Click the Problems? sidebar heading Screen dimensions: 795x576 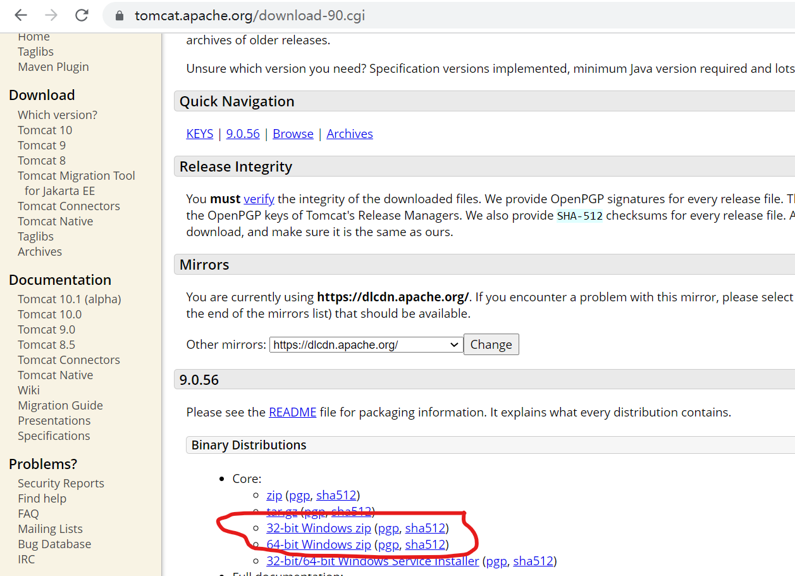click(x=43, y=464)
